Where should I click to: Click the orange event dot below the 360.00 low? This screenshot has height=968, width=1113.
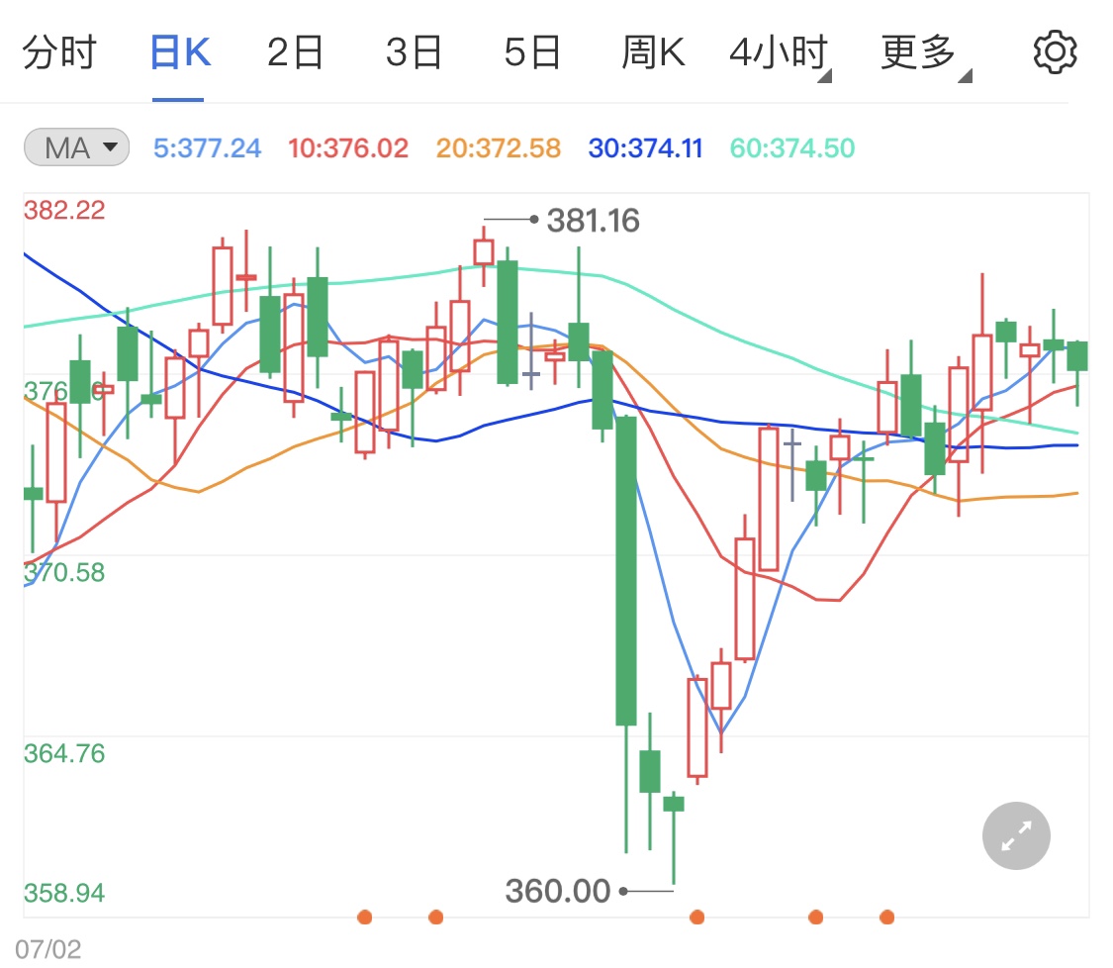697,917
